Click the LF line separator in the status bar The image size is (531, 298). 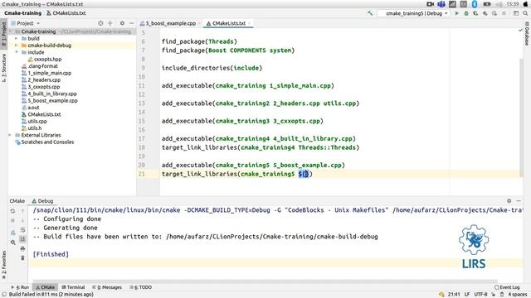tap(467, 295)
